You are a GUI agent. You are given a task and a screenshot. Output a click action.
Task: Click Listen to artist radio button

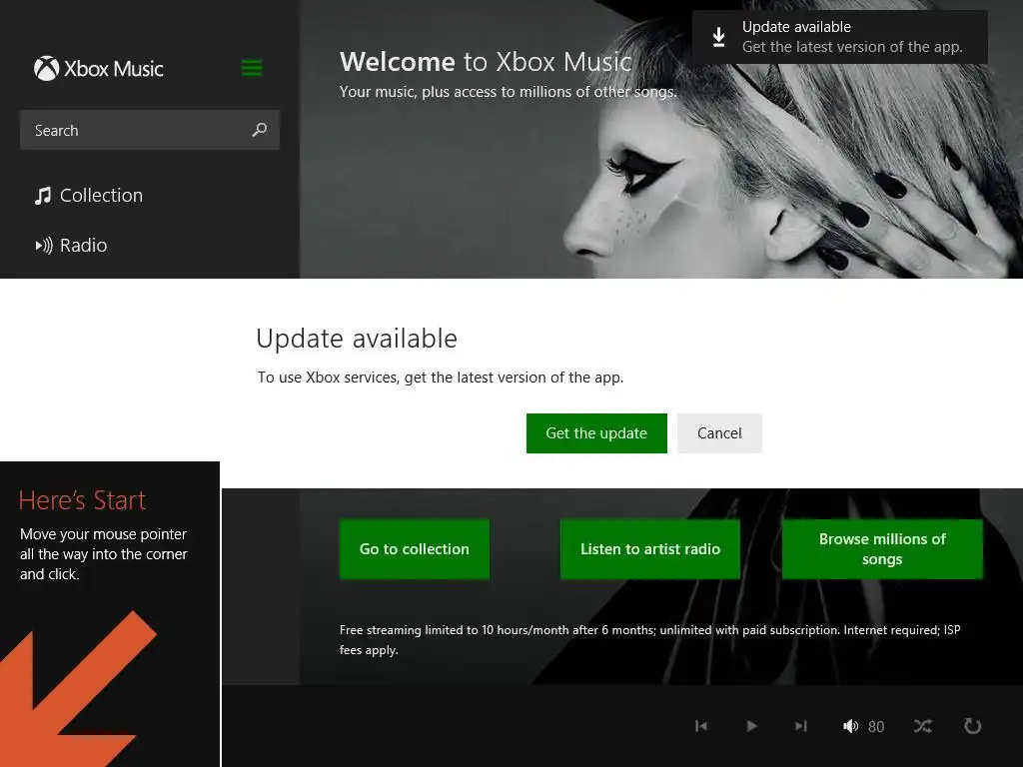pyautogui.click(x=649, y=549)
